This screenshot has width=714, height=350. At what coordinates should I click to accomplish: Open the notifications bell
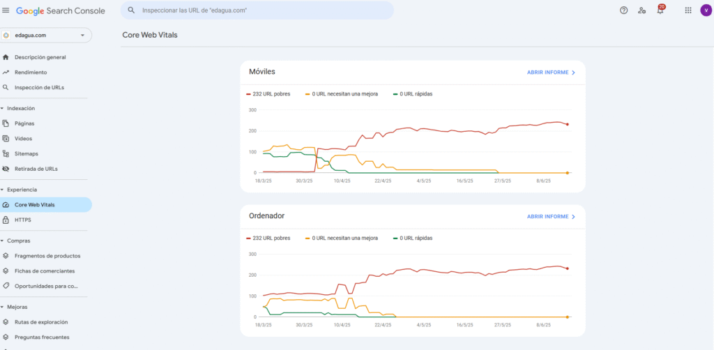click(x=660, y=10)
